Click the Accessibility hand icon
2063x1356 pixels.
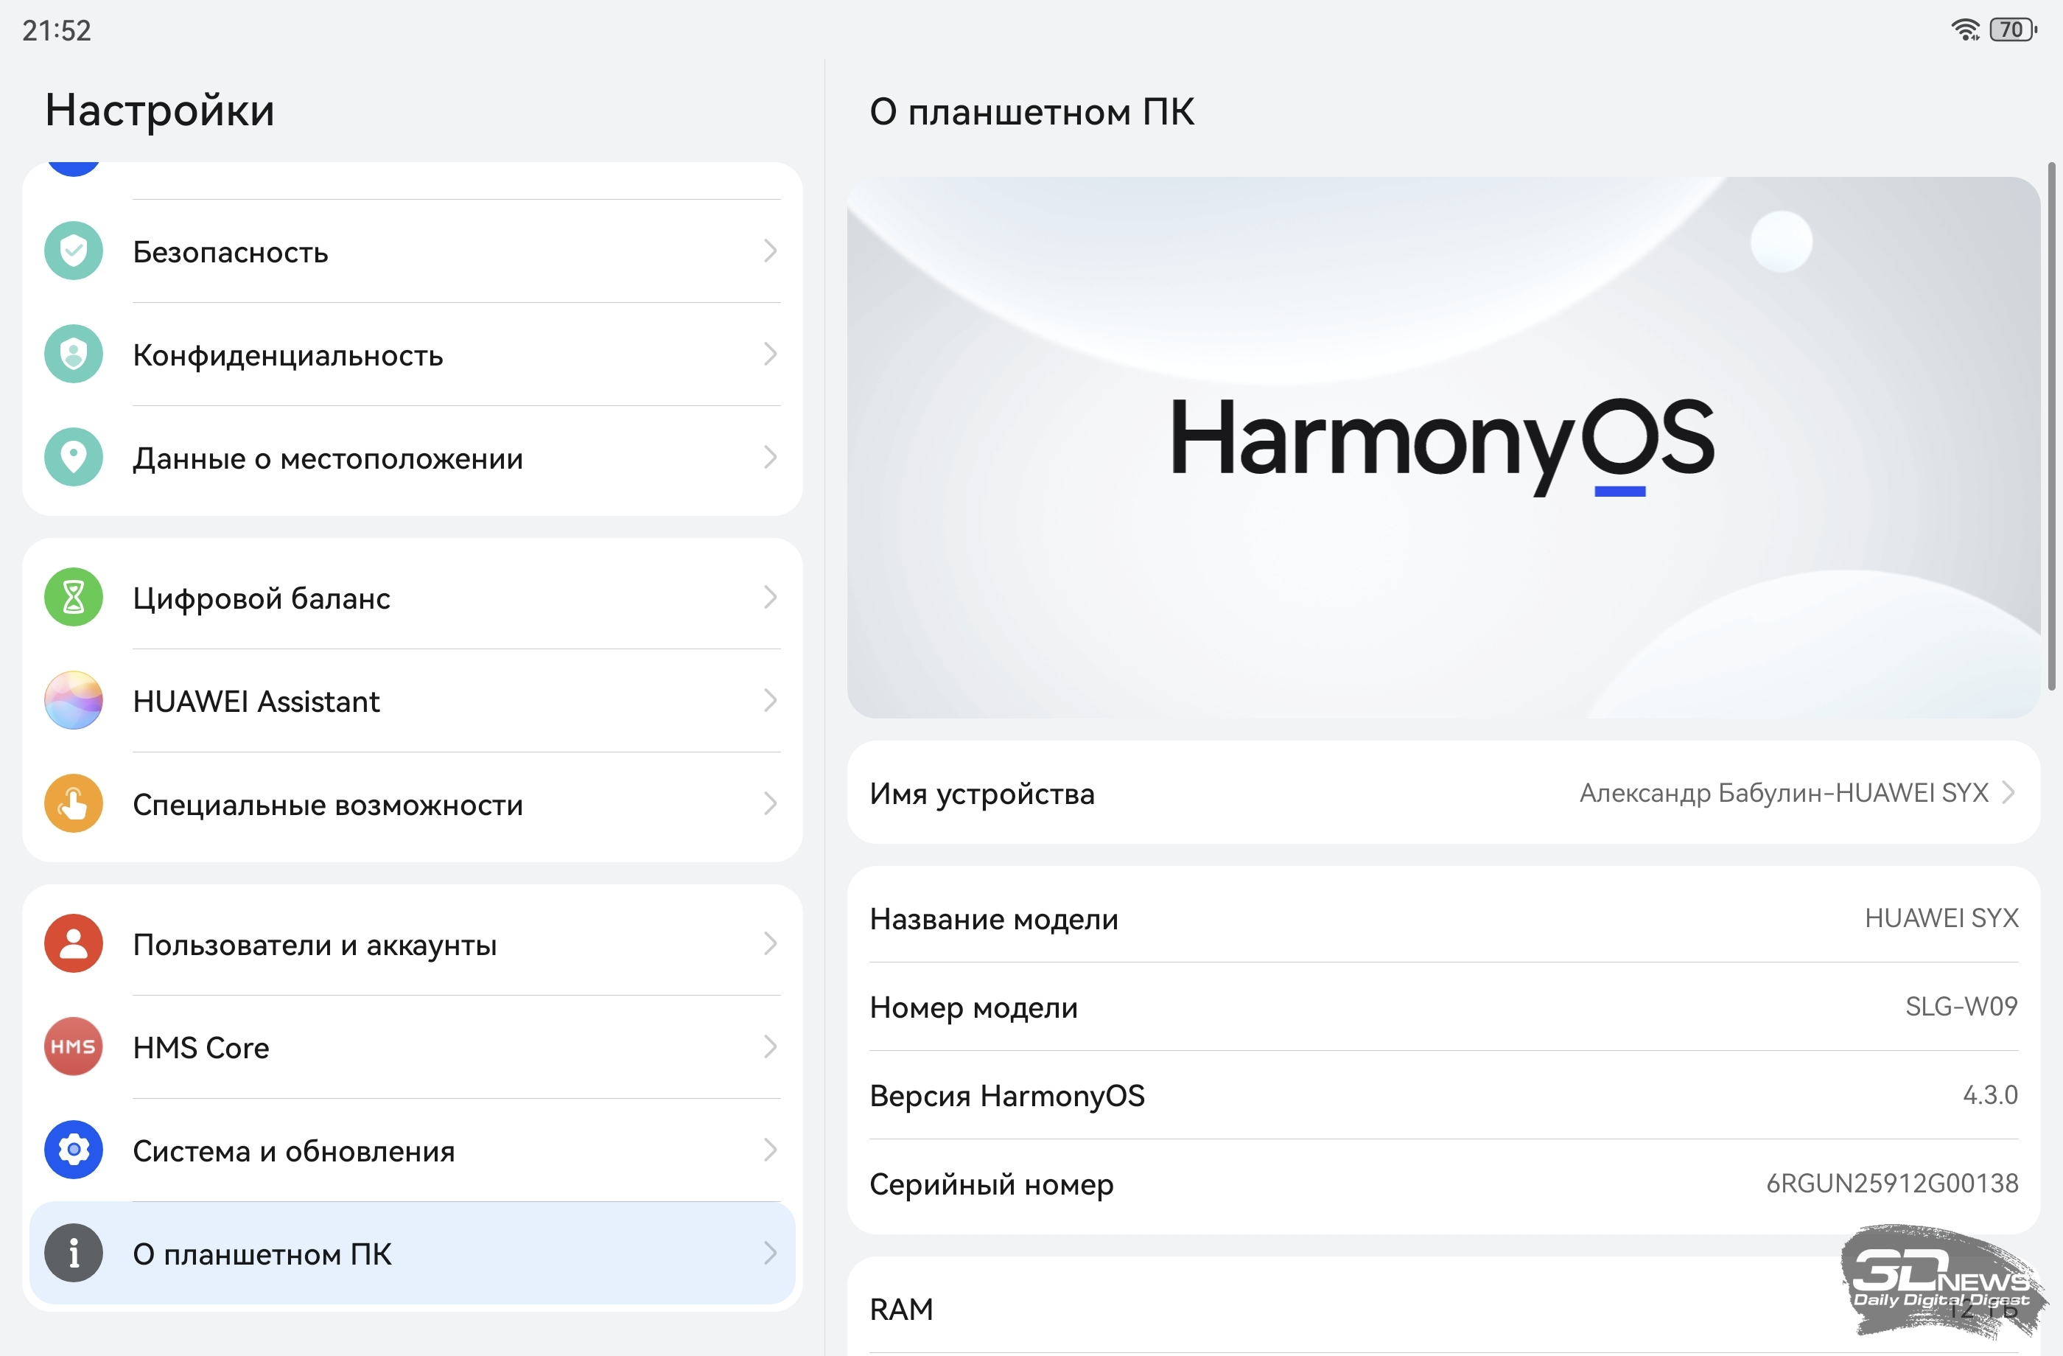pos(74,804)
